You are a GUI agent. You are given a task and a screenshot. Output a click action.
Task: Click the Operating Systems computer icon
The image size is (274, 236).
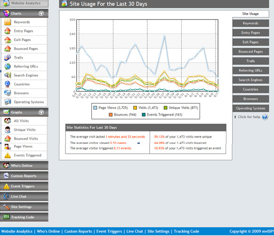tap(8, 102)
